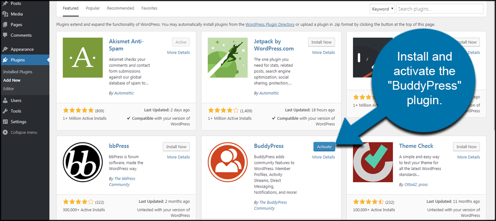
Task: Click Theme Check star rating (232)
Action: pyautogui.click(x=369, y=202)
